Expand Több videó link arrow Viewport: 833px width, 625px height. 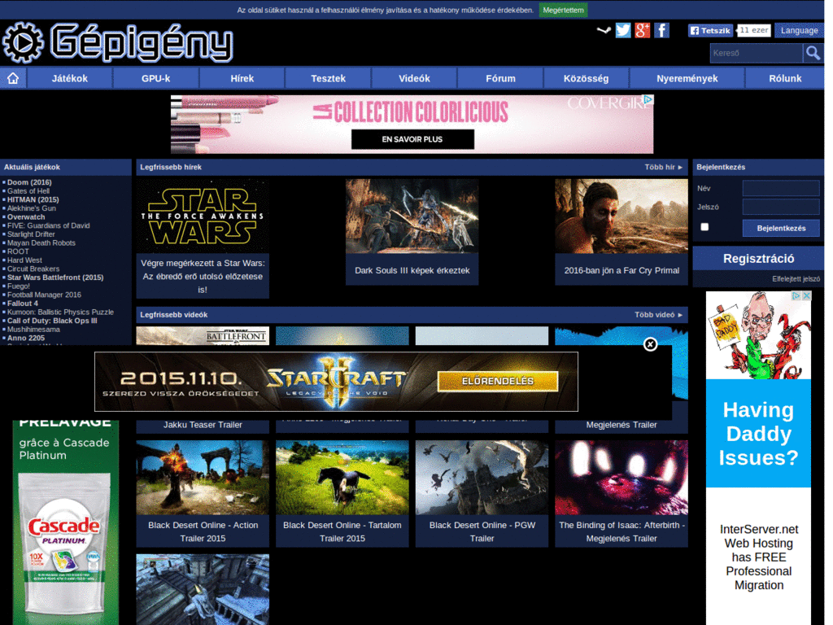click(679, 315)
